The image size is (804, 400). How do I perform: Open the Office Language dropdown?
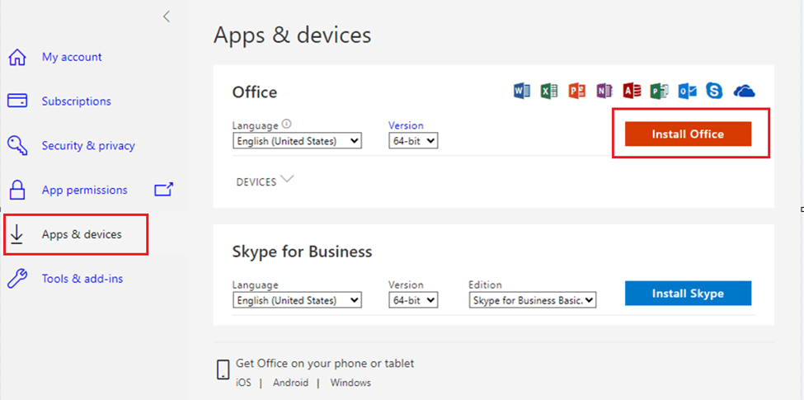[x=298, y=141]
